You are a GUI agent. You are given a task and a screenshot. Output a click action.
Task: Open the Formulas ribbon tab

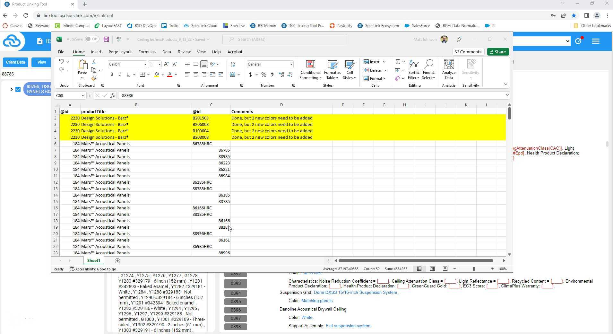click(147, 52)
